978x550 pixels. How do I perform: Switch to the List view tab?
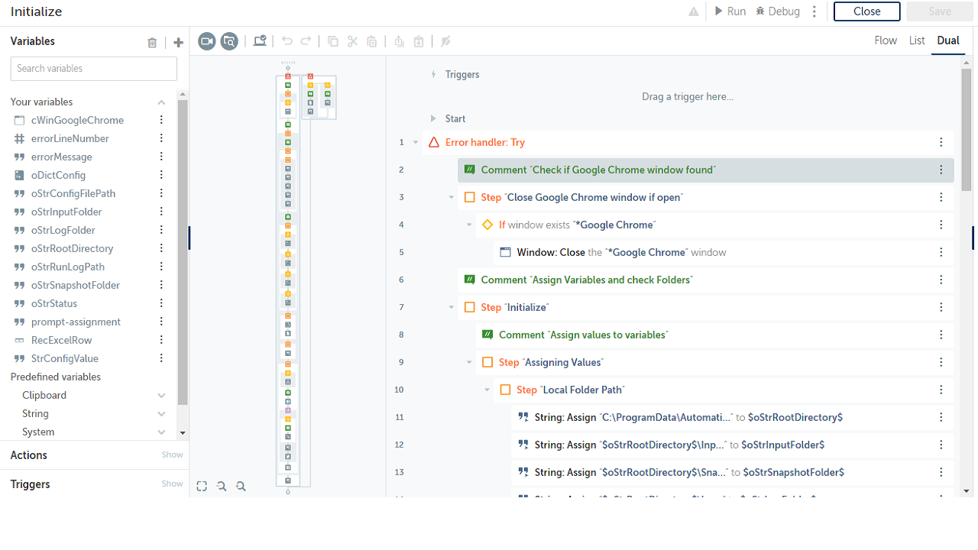[917, 40]
